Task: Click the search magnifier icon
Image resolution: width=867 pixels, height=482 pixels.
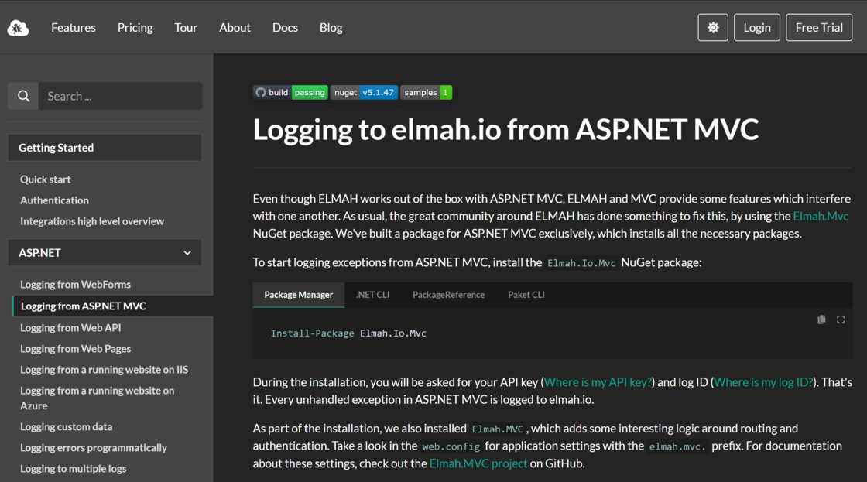Action: tap(23, 96)
